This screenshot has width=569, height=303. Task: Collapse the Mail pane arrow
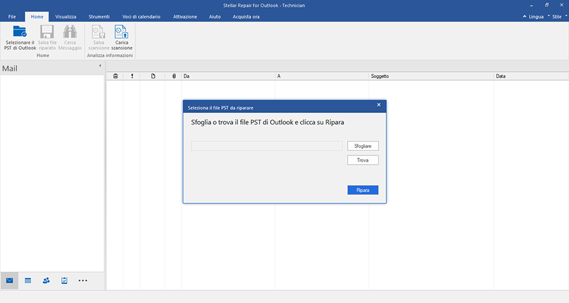(x=100, y=66)
